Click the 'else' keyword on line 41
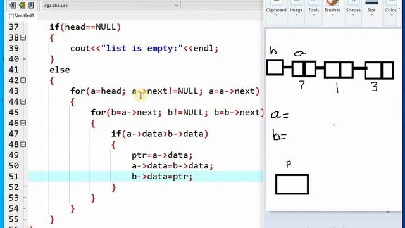 click(59, 70)
